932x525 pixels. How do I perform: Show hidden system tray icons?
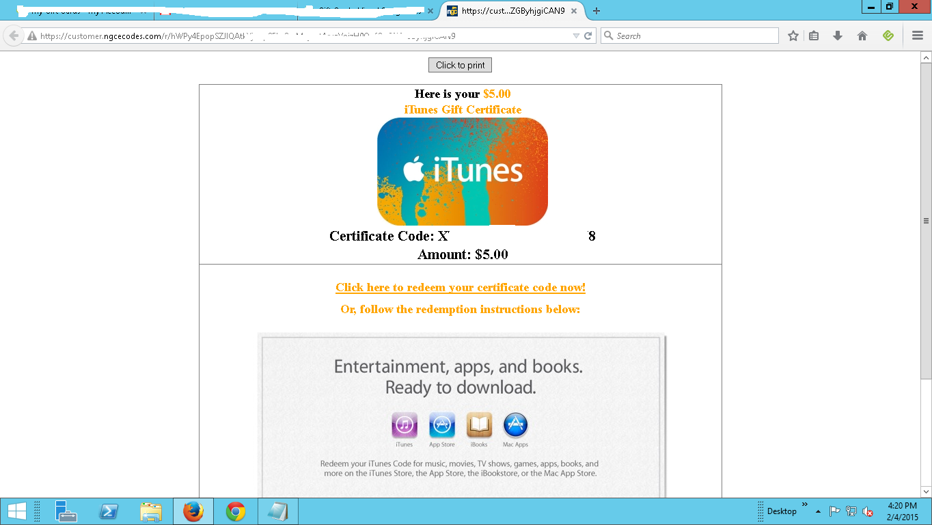[x=818, y=511]
